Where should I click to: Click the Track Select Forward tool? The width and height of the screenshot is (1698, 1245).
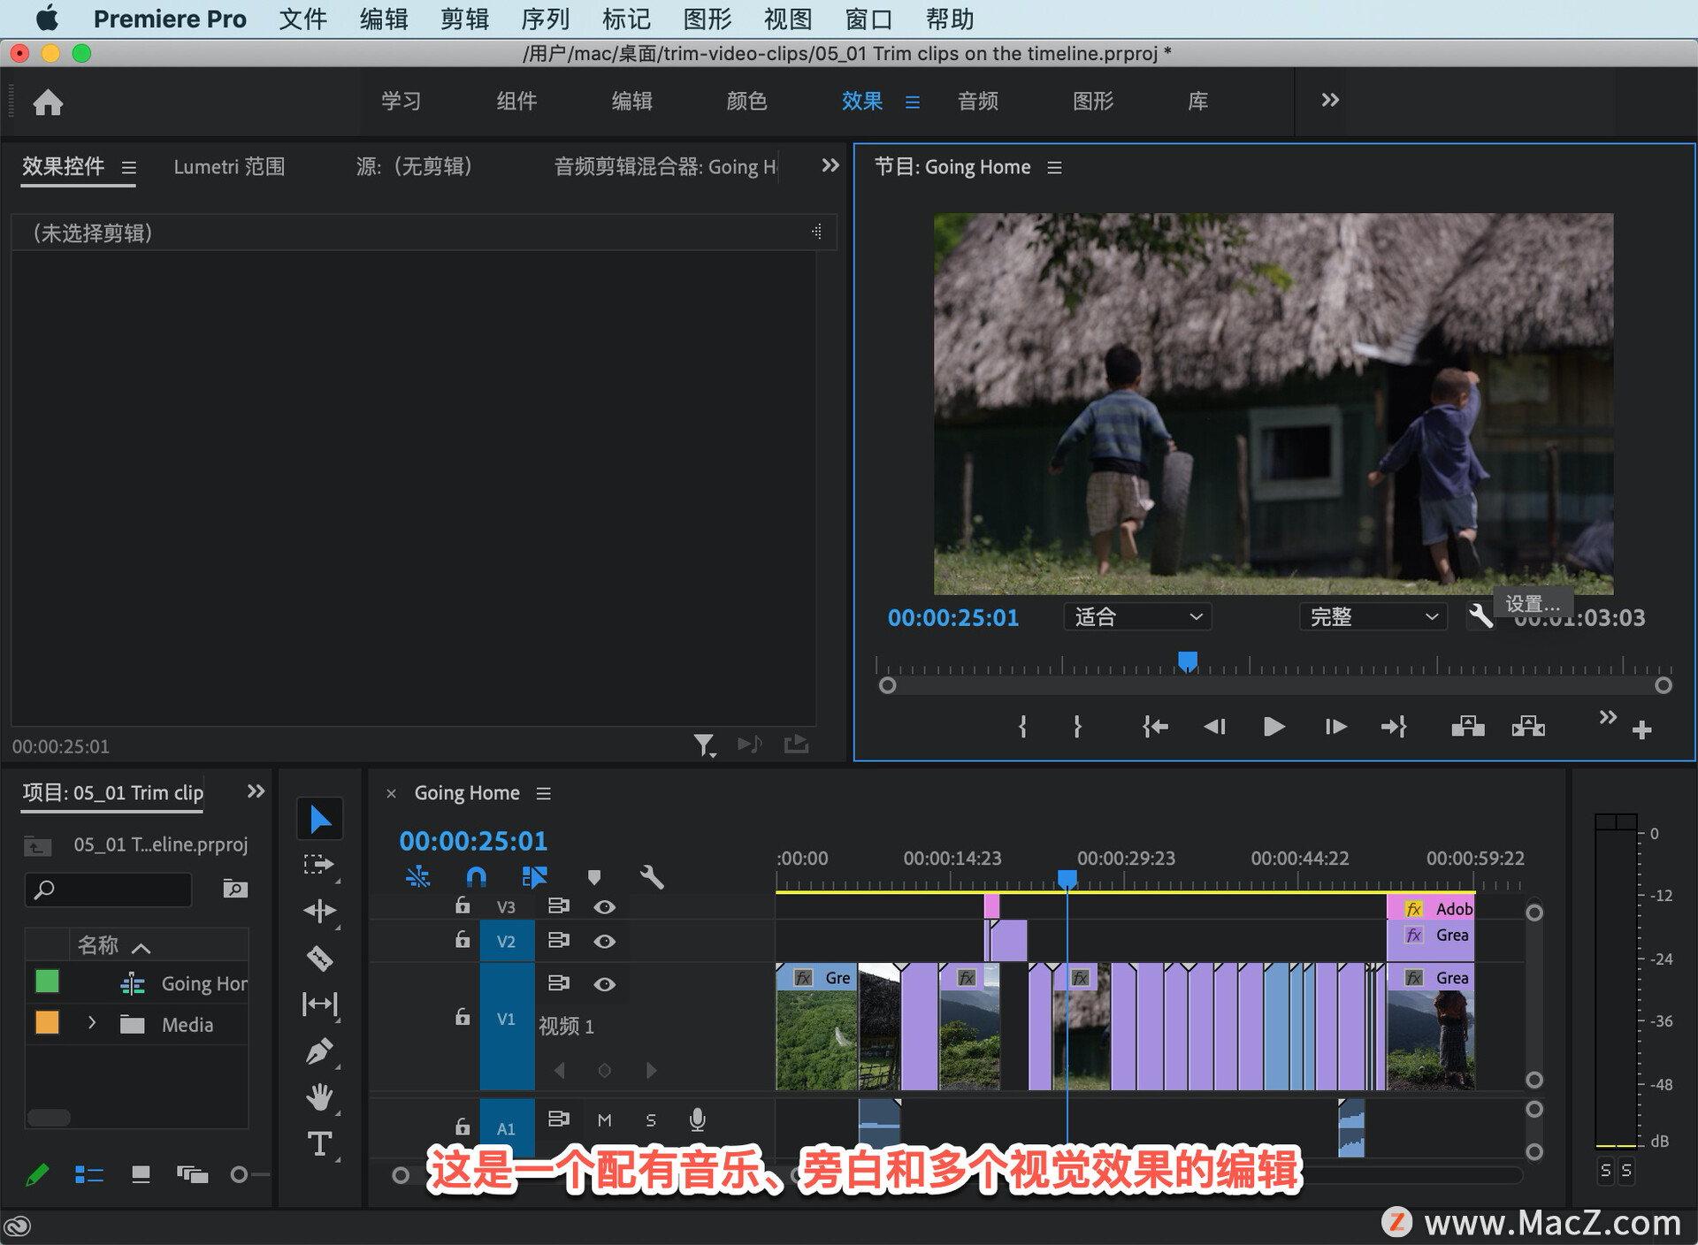(319, 864)
